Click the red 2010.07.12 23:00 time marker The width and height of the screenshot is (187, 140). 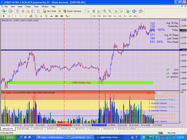point(64,125)
